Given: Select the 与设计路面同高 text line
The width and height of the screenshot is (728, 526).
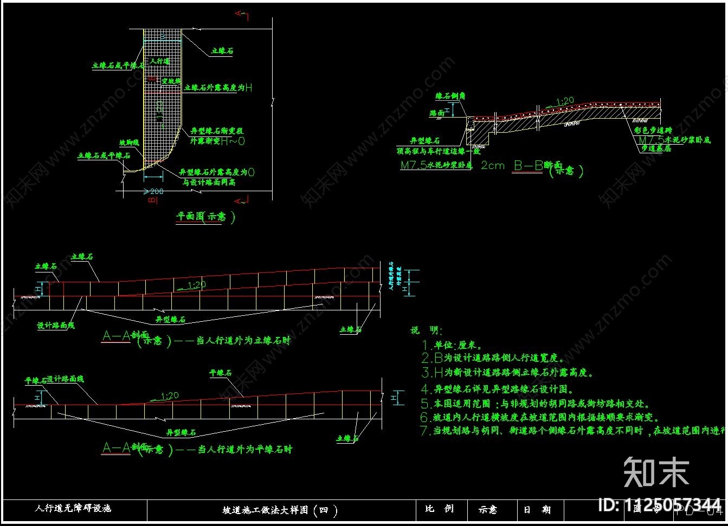Looking at the screenshot, I should point(209,183).
